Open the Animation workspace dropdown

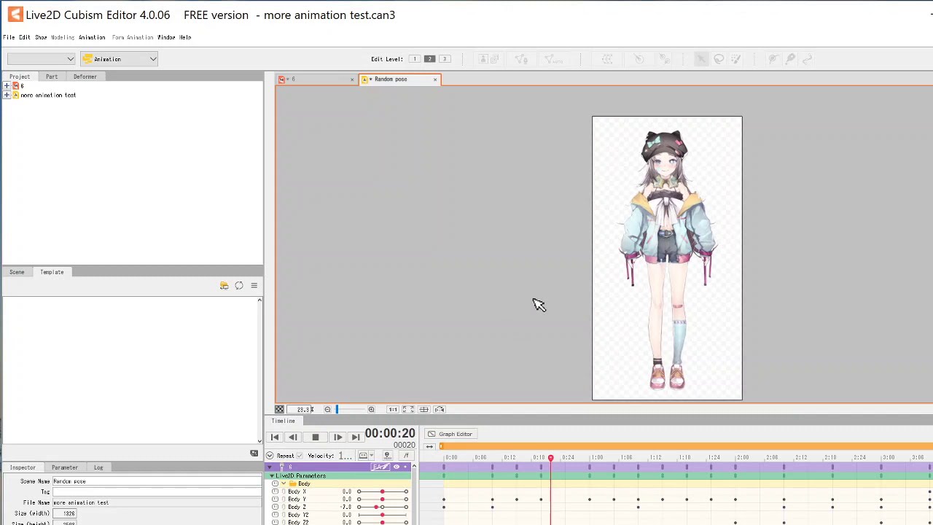pyautogui.click(x=119, y=59)
